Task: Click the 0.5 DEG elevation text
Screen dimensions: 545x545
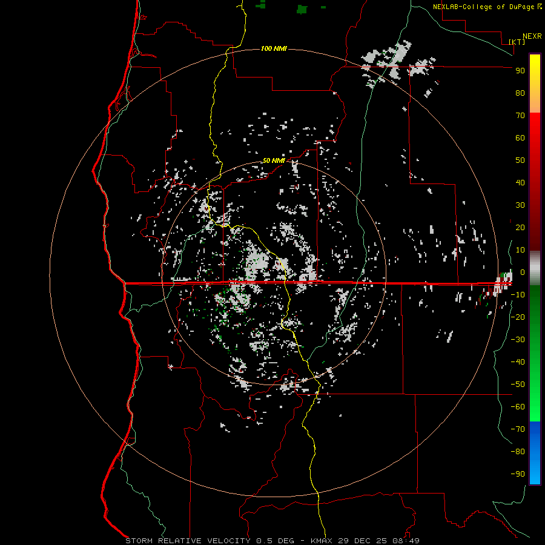Action: 276,541
